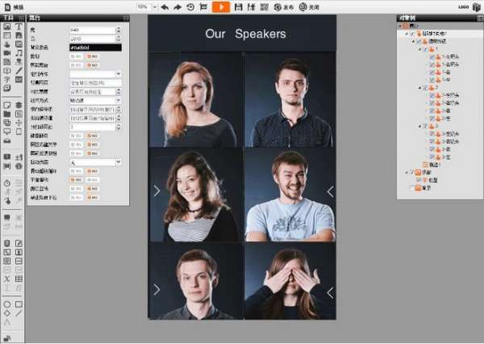Open the history clock icon
The height and width of the screenshot is (344, 484).
click(190, 6)
